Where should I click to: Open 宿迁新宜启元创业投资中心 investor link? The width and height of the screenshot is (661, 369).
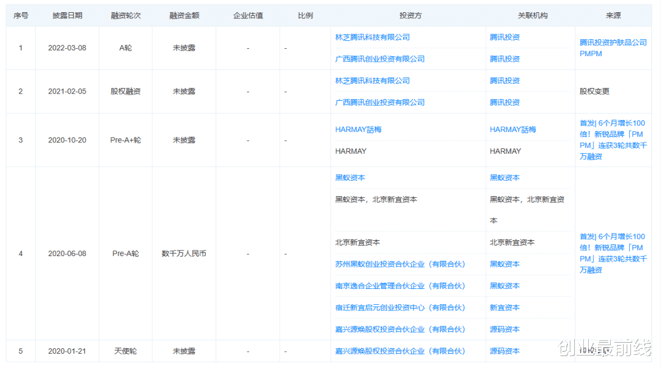(400, 308)
